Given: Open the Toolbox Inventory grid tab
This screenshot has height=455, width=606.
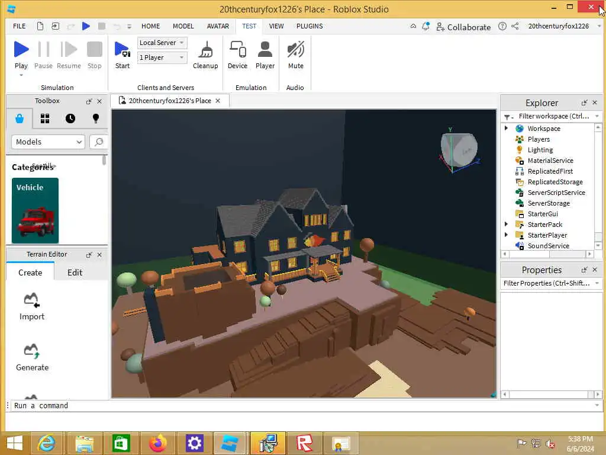Looking at the screenshot, I should coord(45,118).
